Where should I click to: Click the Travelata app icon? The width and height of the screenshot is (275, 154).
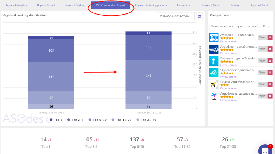pyautogui.click(x=214, y=61)
